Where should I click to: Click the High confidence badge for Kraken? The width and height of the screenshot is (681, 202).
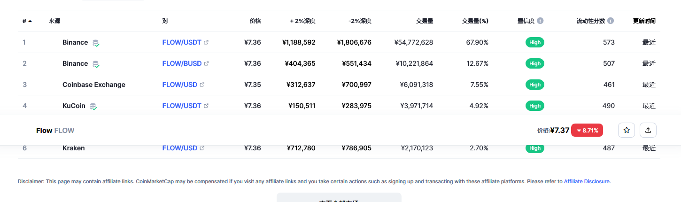[x=535, y=148]
